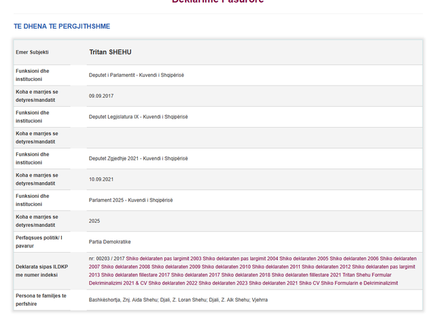Click the TE DHENA TE PERGJITHSHME heading
Screen dimensions: 435x322
[x=62, y=26]
